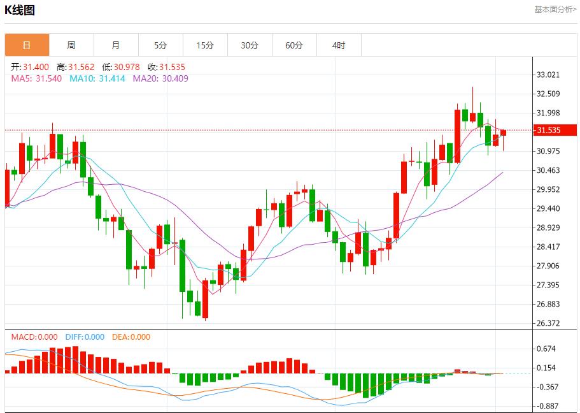Click the MA20 indicator label
The width and height of the screenshot is (580, 413).
[x=160, y=78]
